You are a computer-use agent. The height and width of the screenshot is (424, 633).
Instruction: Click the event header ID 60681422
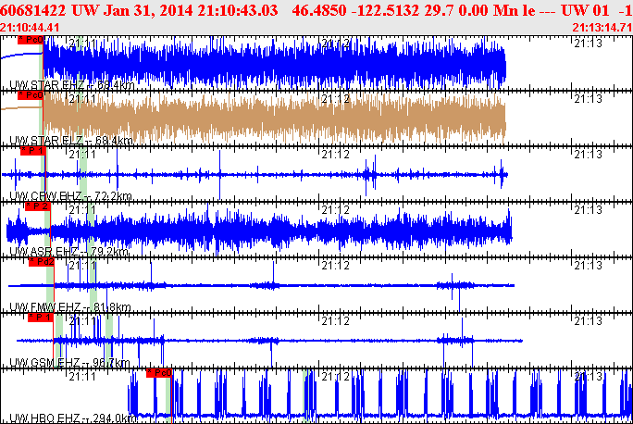[x=32, y=10]
